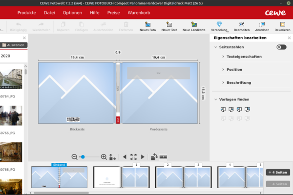Insert a new text box with Neuer Text
293x195 pixels.
169,26
